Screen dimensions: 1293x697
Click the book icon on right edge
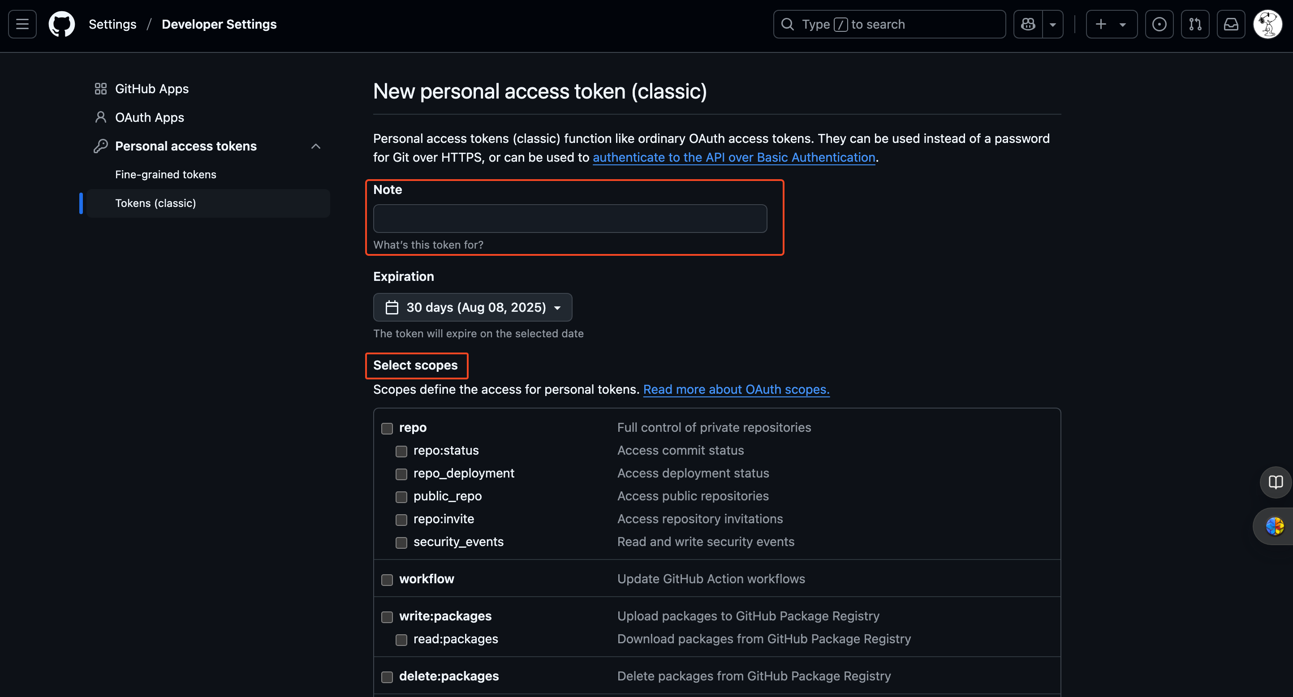click(x=1276, y=482)
